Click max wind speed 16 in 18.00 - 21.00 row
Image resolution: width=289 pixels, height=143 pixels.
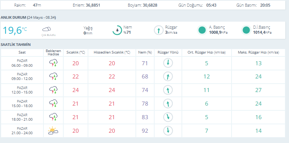click(258, 117)
